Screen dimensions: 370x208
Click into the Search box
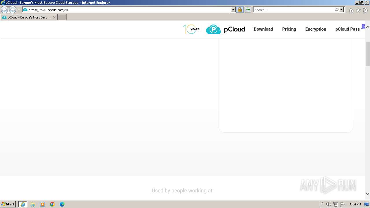tap(293, 10)
